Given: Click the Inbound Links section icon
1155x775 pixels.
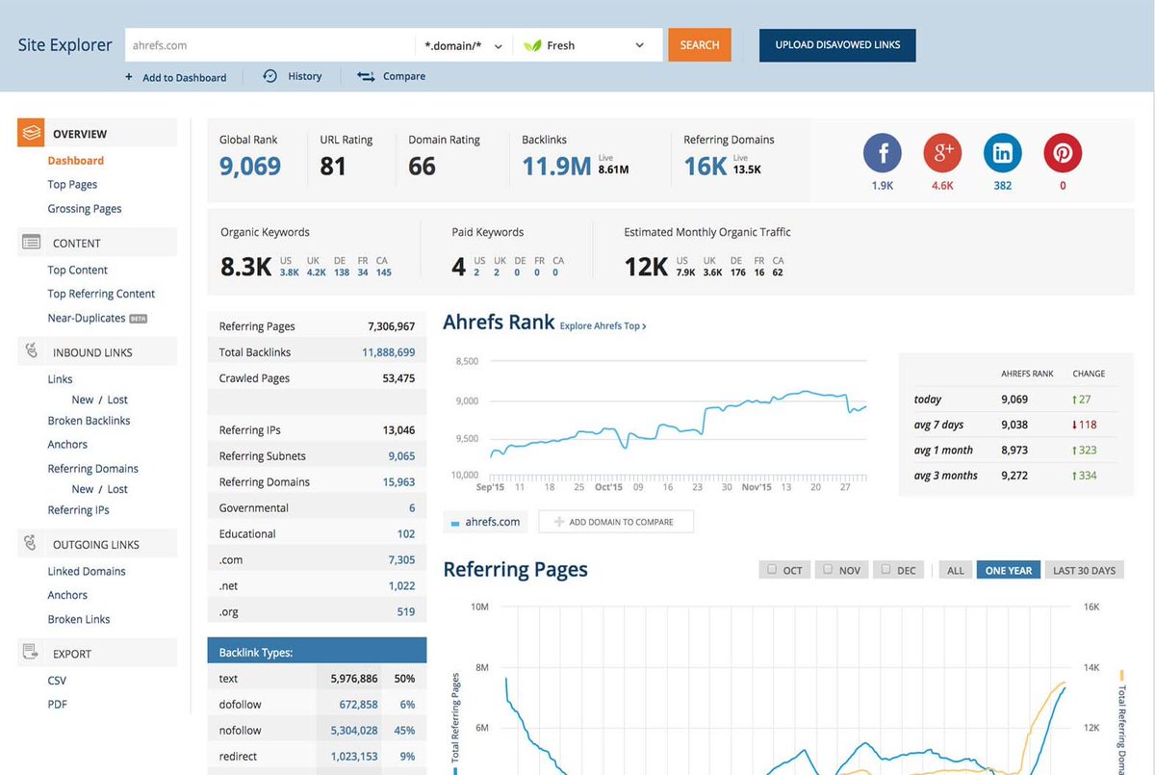Looking at the screenshot, I should tap(31, 351).
